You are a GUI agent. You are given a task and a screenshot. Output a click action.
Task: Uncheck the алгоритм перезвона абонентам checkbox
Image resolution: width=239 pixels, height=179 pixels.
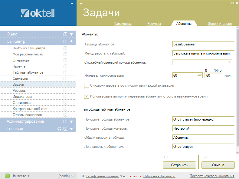87,96
